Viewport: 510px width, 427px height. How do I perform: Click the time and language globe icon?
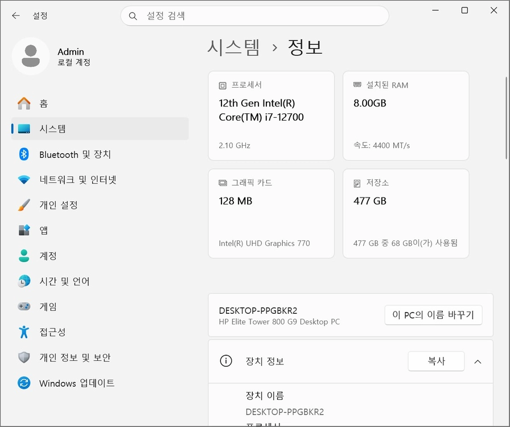pyautogui.click(x=24, y=281)
